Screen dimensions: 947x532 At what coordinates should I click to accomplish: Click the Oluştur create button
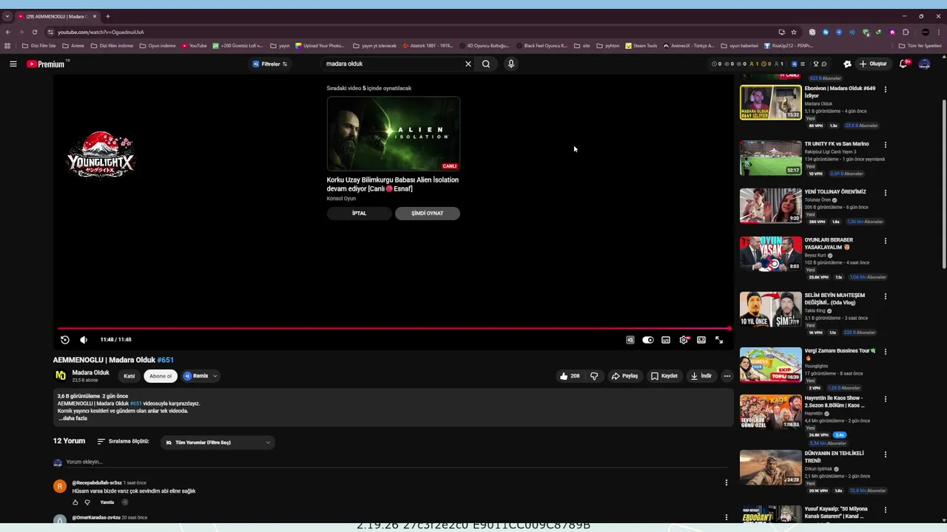[x=872, y=64]
